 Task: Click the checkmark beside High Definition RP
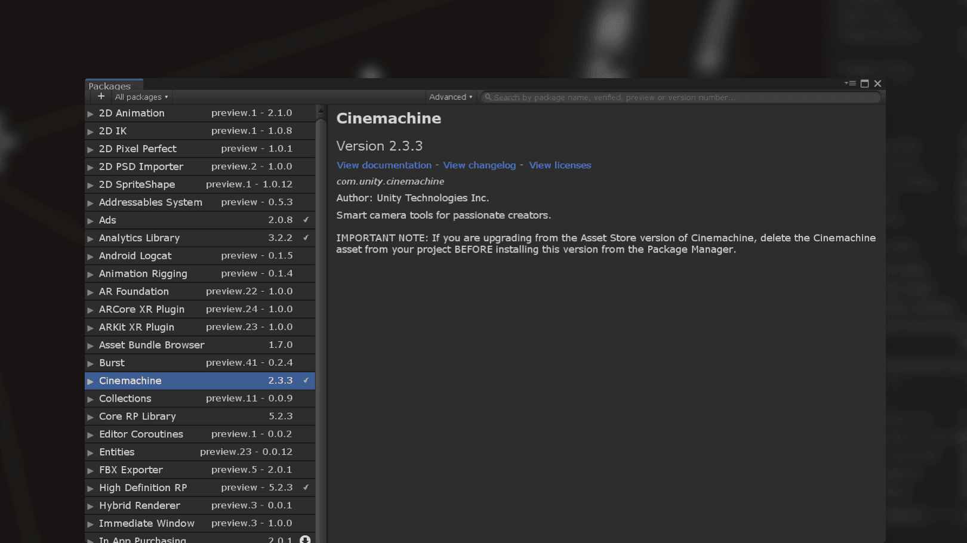click(306, 488)
